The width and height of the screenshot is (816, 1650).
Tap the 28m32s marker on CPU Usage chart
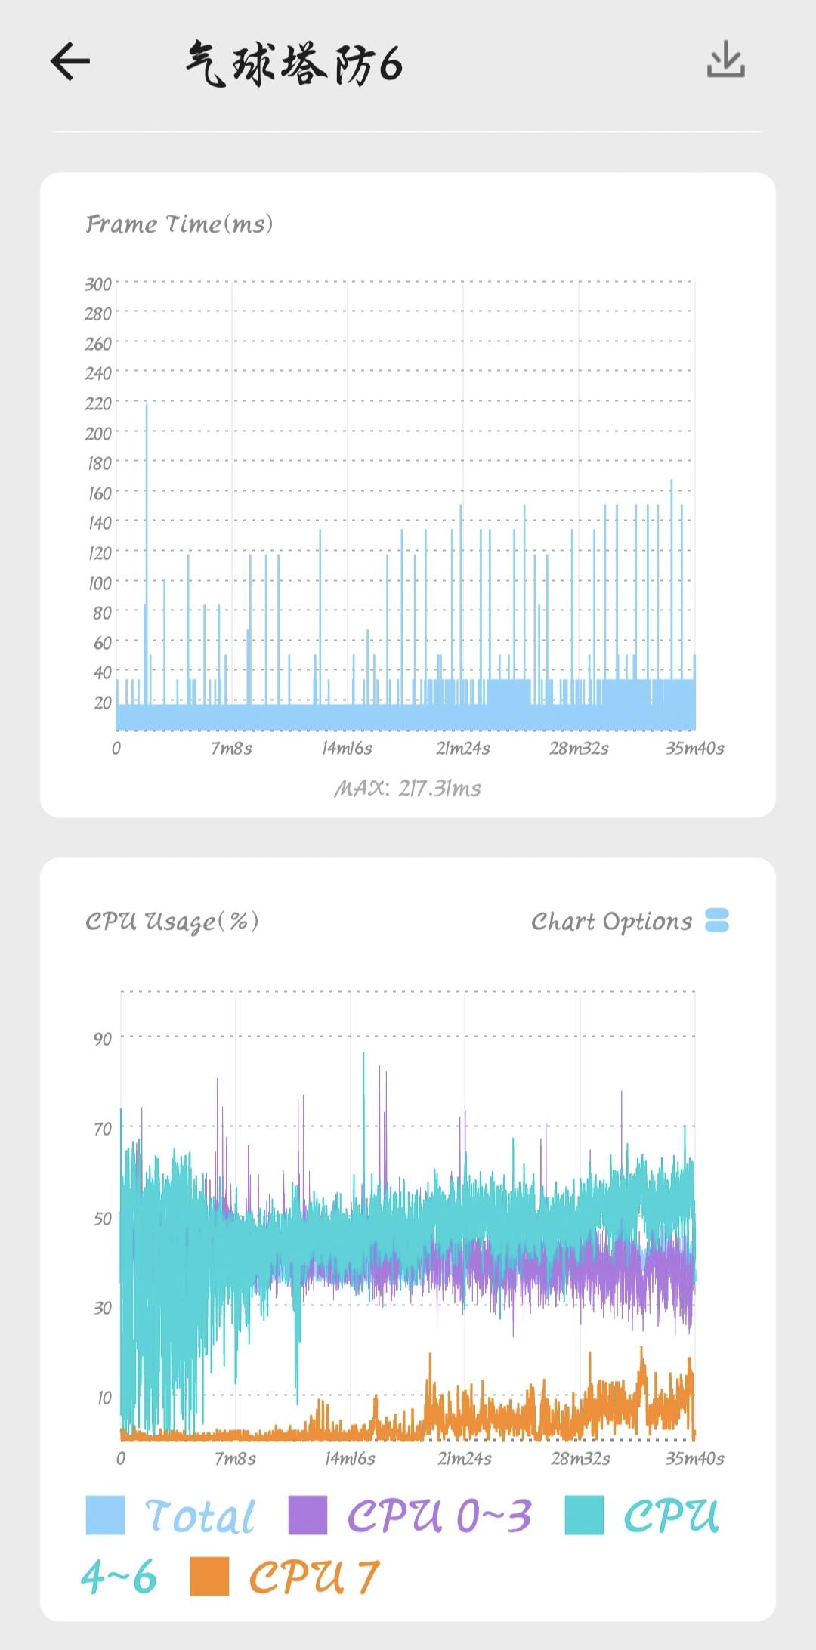(580, 1457)
